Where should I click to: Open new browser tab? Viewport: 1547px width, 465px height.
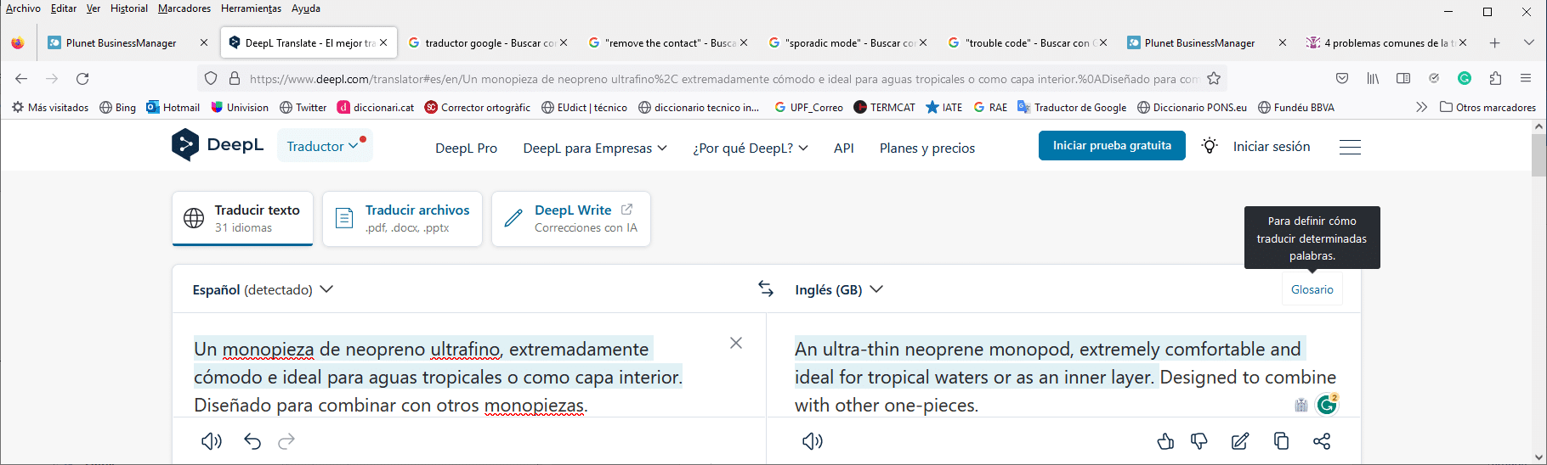point(1495,42)
